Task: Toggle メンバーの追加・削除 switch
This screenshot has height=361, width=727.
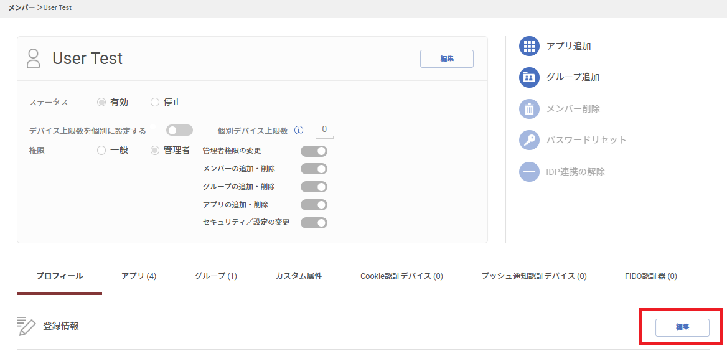Action: click(314, 169)
